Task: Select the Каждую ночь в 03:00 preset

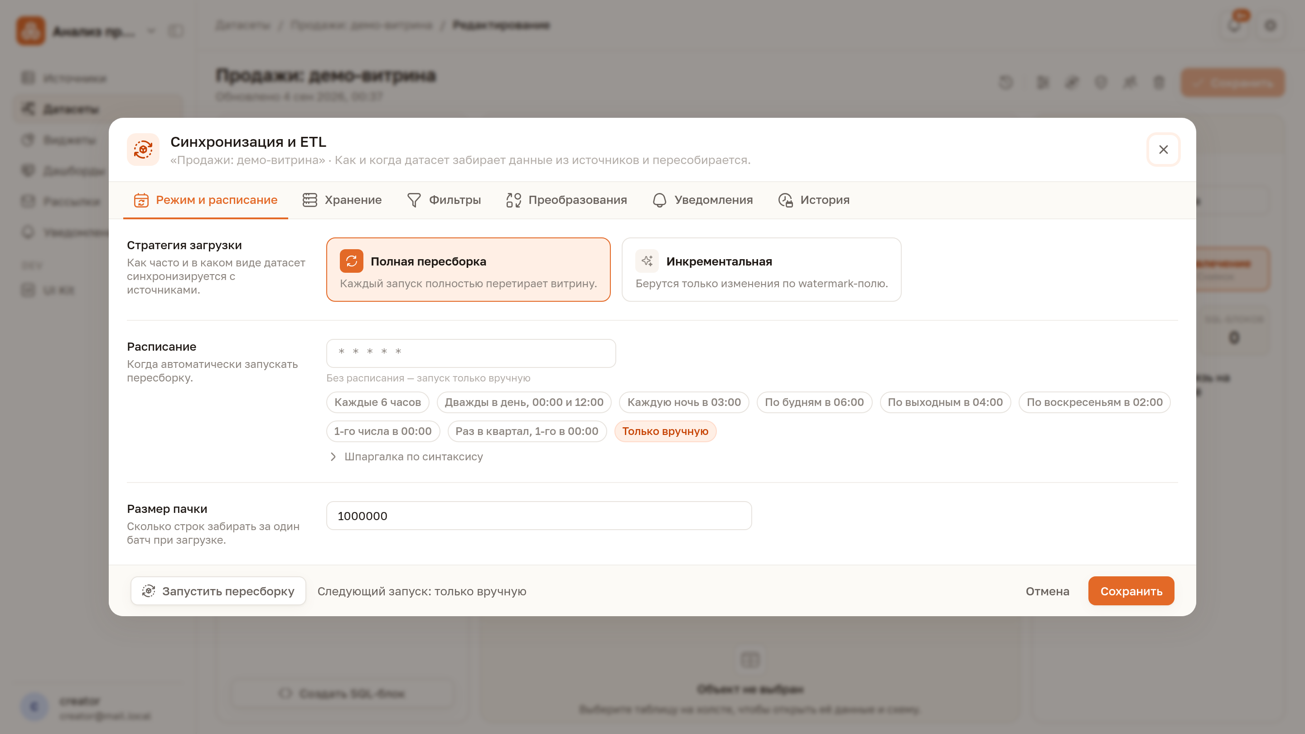Action: point(684,402)
